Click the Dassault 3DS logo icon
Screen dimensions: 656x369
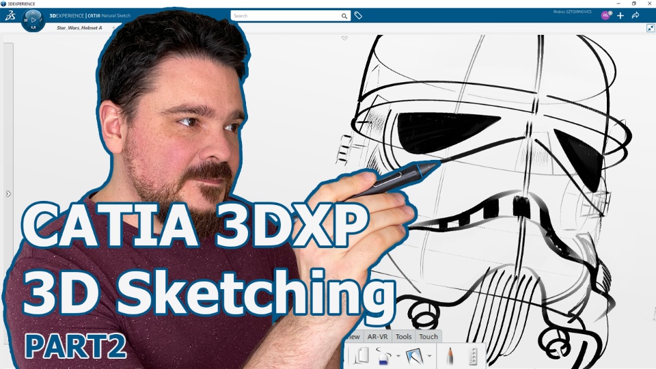coord(10,16)
